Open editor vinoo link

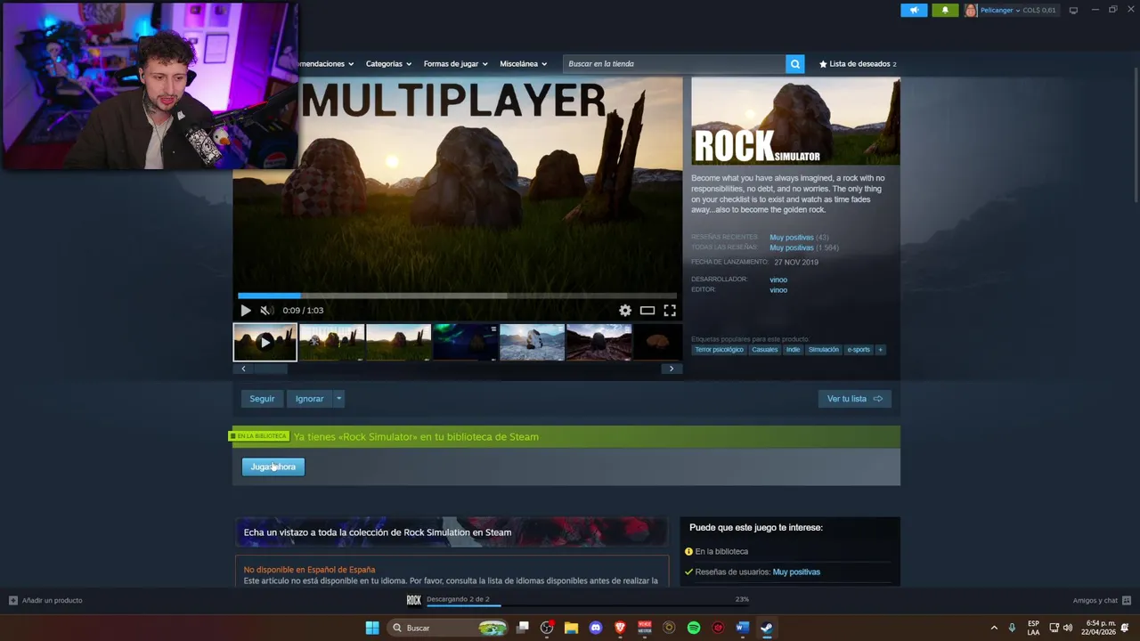tap(778, 290)
